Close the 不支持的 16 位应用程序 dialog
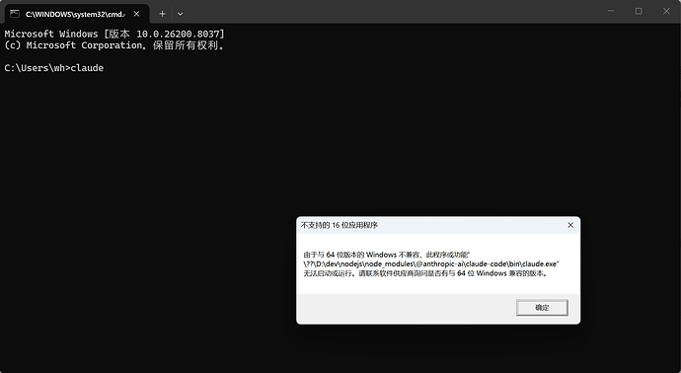 [x=570, y=225]
